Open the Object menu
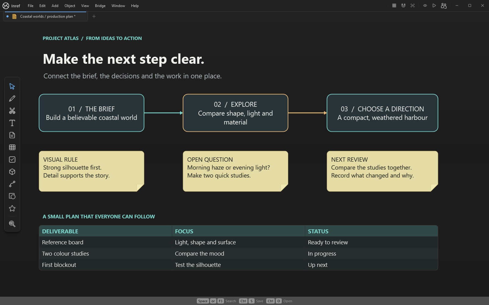 tap(70, 6)
